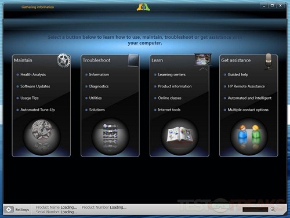Screen dimensions: 290x218
Task: Open Solutions under Troubleshoot
Action: [97, 110]
